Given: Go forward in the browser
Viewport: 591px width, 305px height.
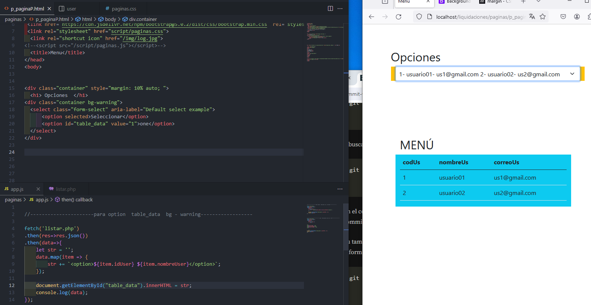Looking at the screenshot, I should coord(385,16).
